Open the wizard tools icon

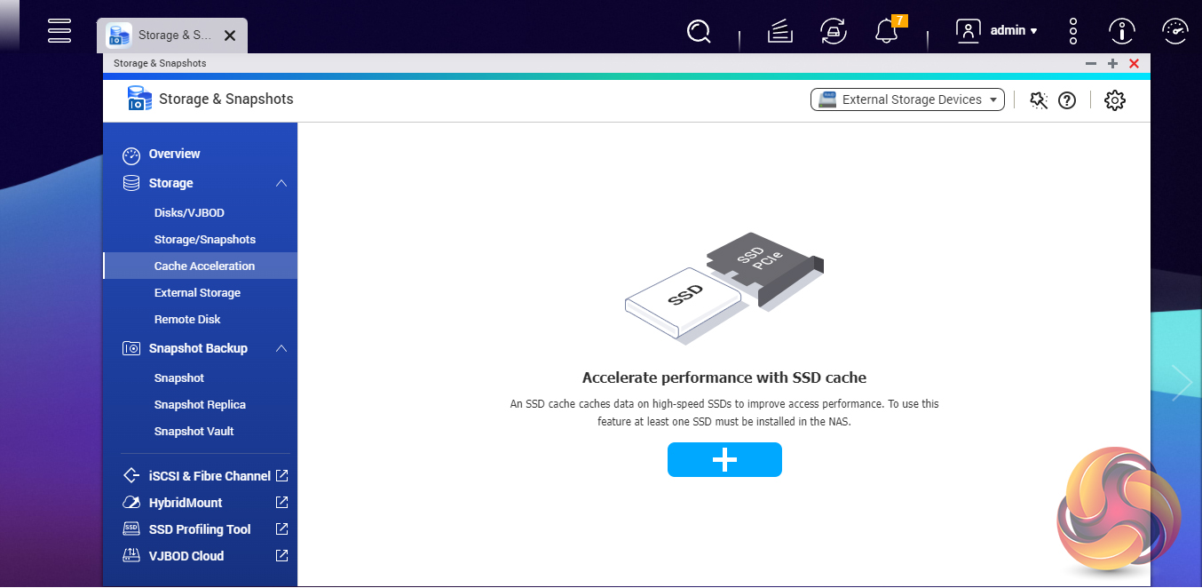(1039, 100)
